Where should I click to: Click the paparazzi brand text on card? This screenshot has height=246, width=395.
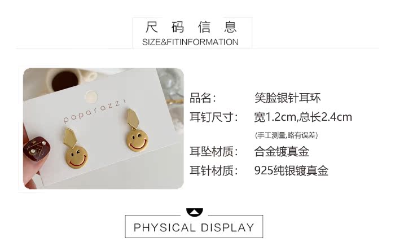click(94, 111)
